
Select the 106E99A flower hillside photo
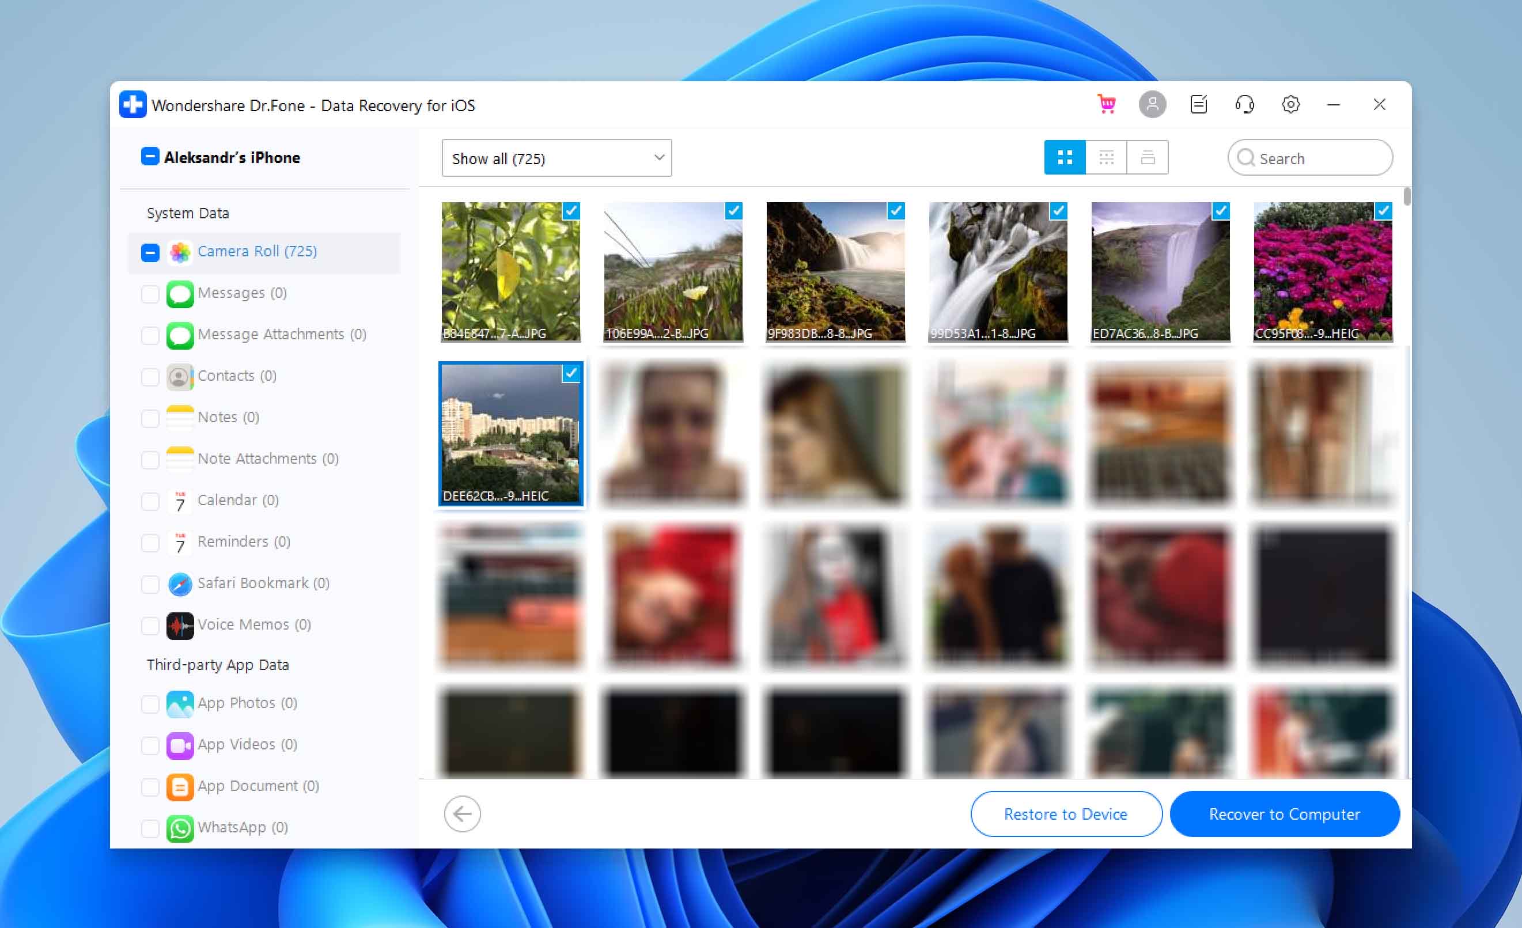click(673, 272)
